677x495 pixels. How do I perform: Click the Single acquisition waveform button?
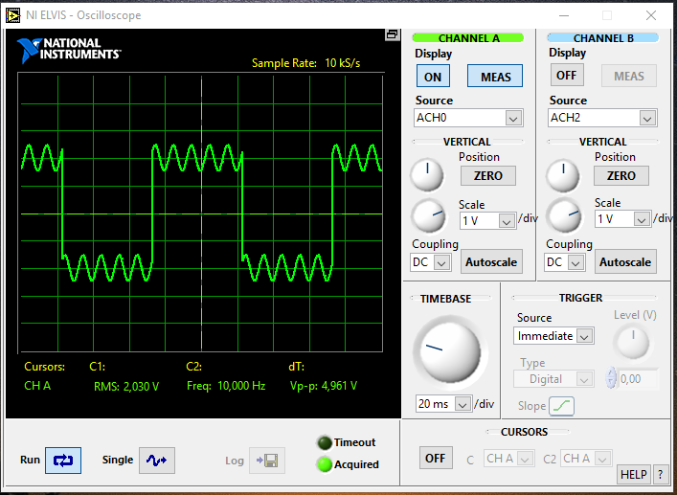coord(157,460)
